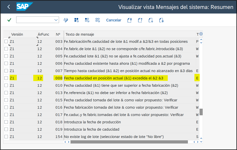The width and height of the screenshot is (237, 150).
Task: Click bottom-right scroll down arrow
Action: (x=201, y=142)
